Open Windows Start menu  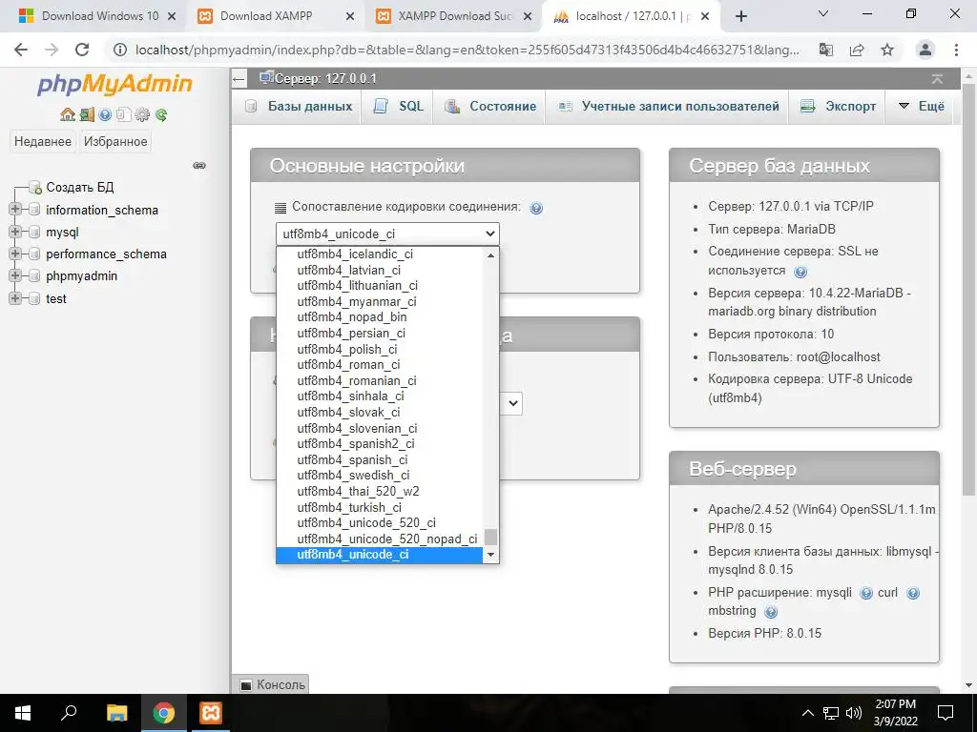coord(23,713)
